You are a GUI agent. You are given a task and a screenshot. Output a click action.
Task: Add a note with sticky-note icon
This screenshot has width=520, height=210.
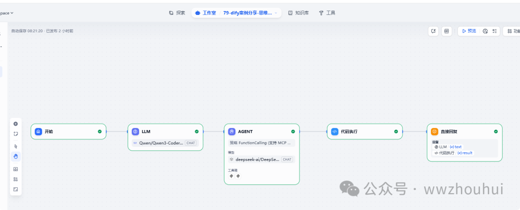coord(15,134)
